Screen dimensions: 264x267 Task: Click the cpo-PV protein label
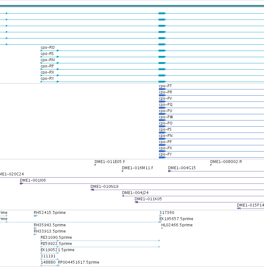pos(165,98)
